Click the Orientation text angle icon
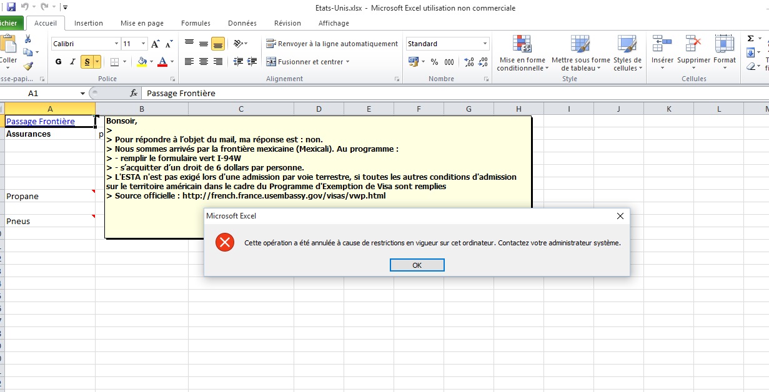769x392 pixels. coord(238,44)
